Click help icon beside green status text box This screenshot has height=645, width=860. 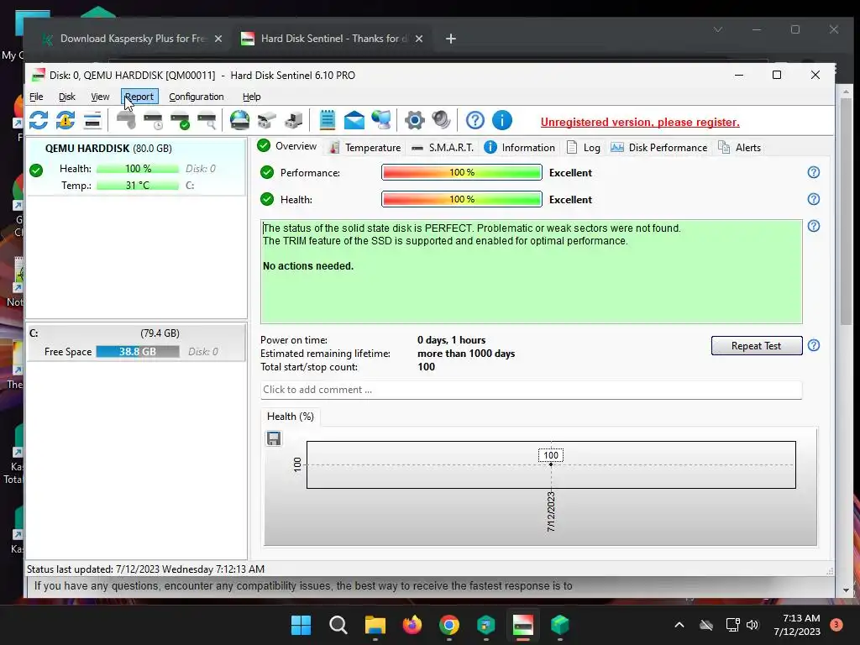tap(813, 226)
